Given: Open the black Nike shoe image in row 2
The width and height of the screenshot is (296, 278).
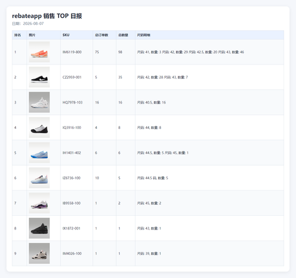Looking at the screenshot, I should pyautogui.click(x=39, y=77).
